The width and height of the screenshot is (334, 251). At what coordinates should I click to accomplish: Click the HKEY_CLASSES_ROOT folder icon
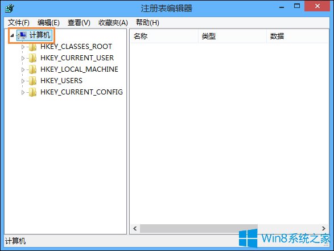32,47
